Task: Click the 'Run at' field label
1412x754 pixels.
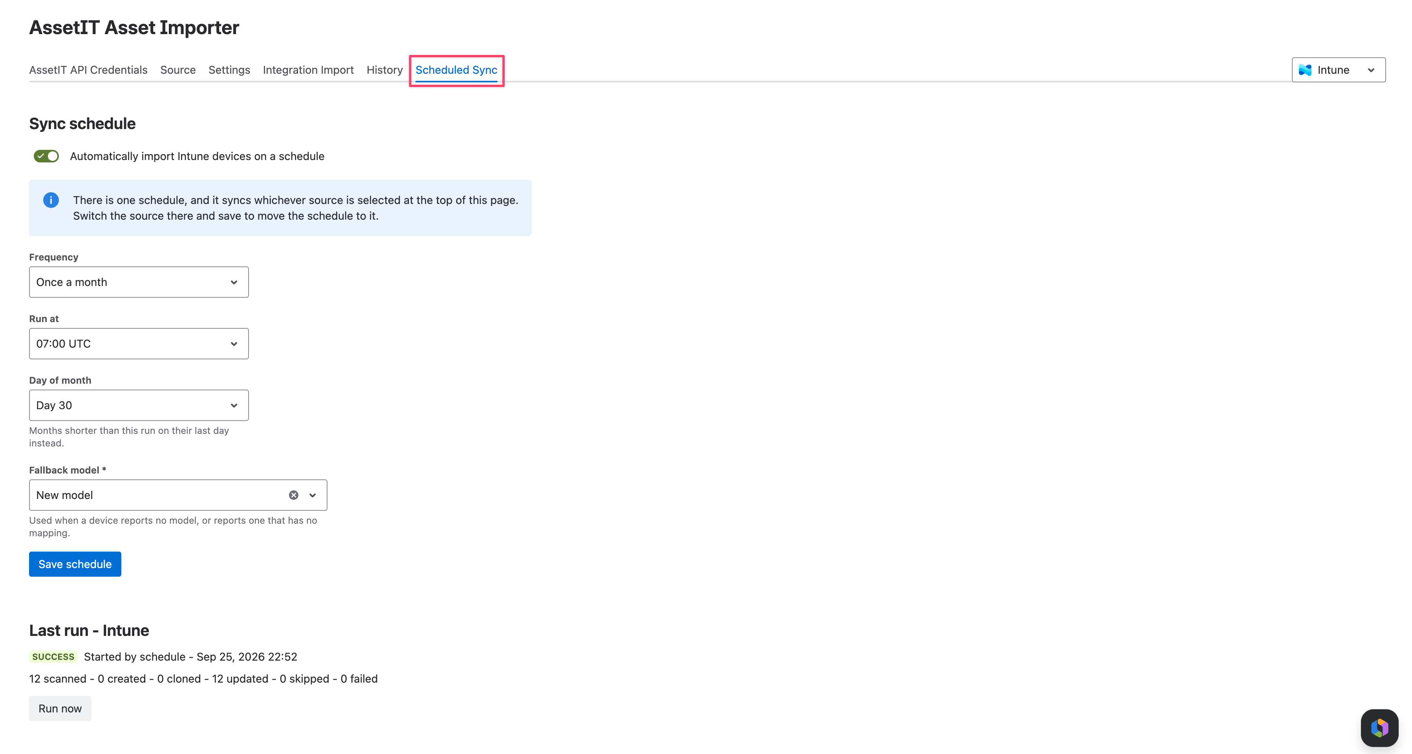Action: tap(44, 319)
